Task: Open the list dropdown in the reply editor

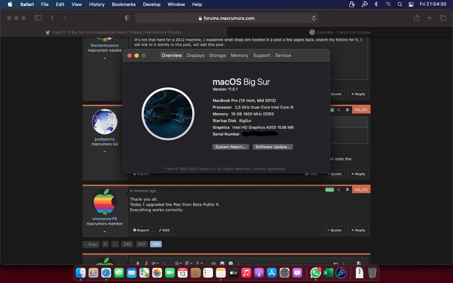Action: (178, 263)
